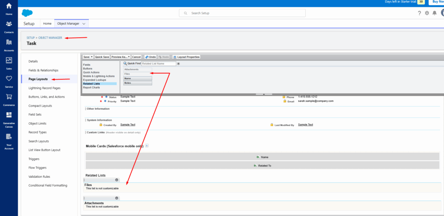
Task: Open Record Types
Action: (38, 132)
